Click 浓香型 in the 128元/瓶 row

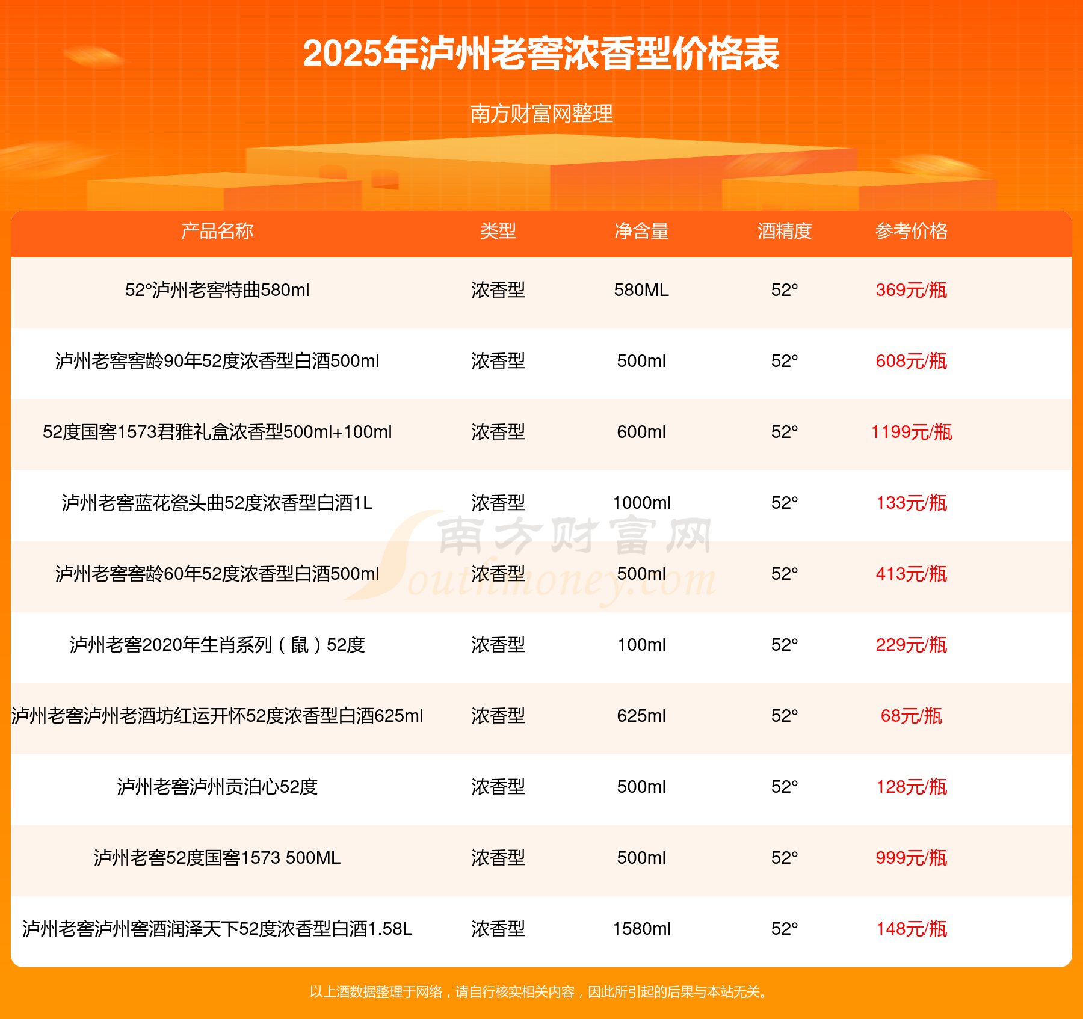pos(498,787)
